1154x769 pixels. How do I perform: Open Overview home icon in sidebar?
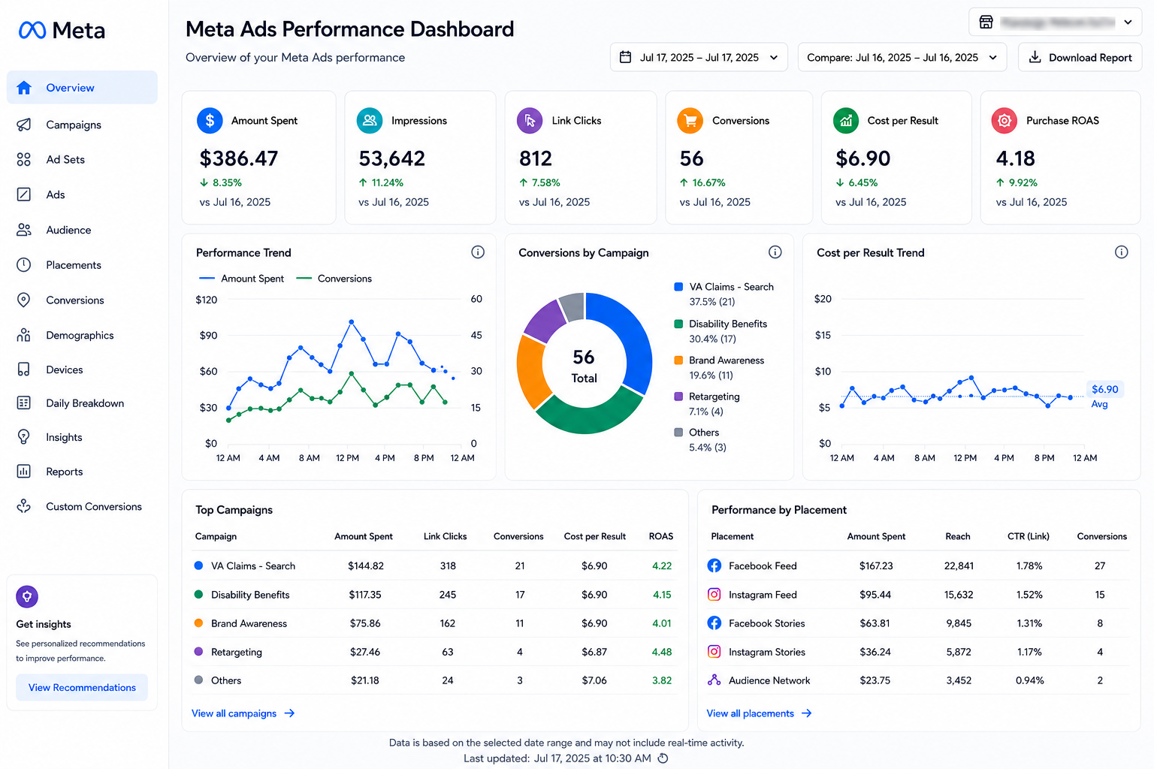point(24,88)
